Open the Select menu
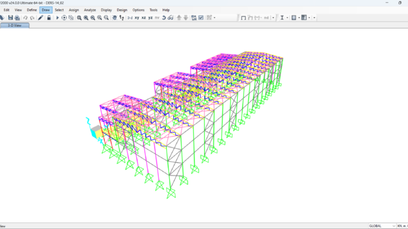The height and width of the screenshot is (229, 408). pos(59,10)
